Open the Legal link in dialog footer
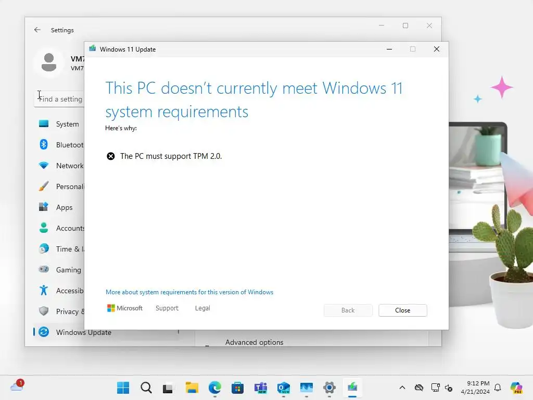 (x=202, y=308)
